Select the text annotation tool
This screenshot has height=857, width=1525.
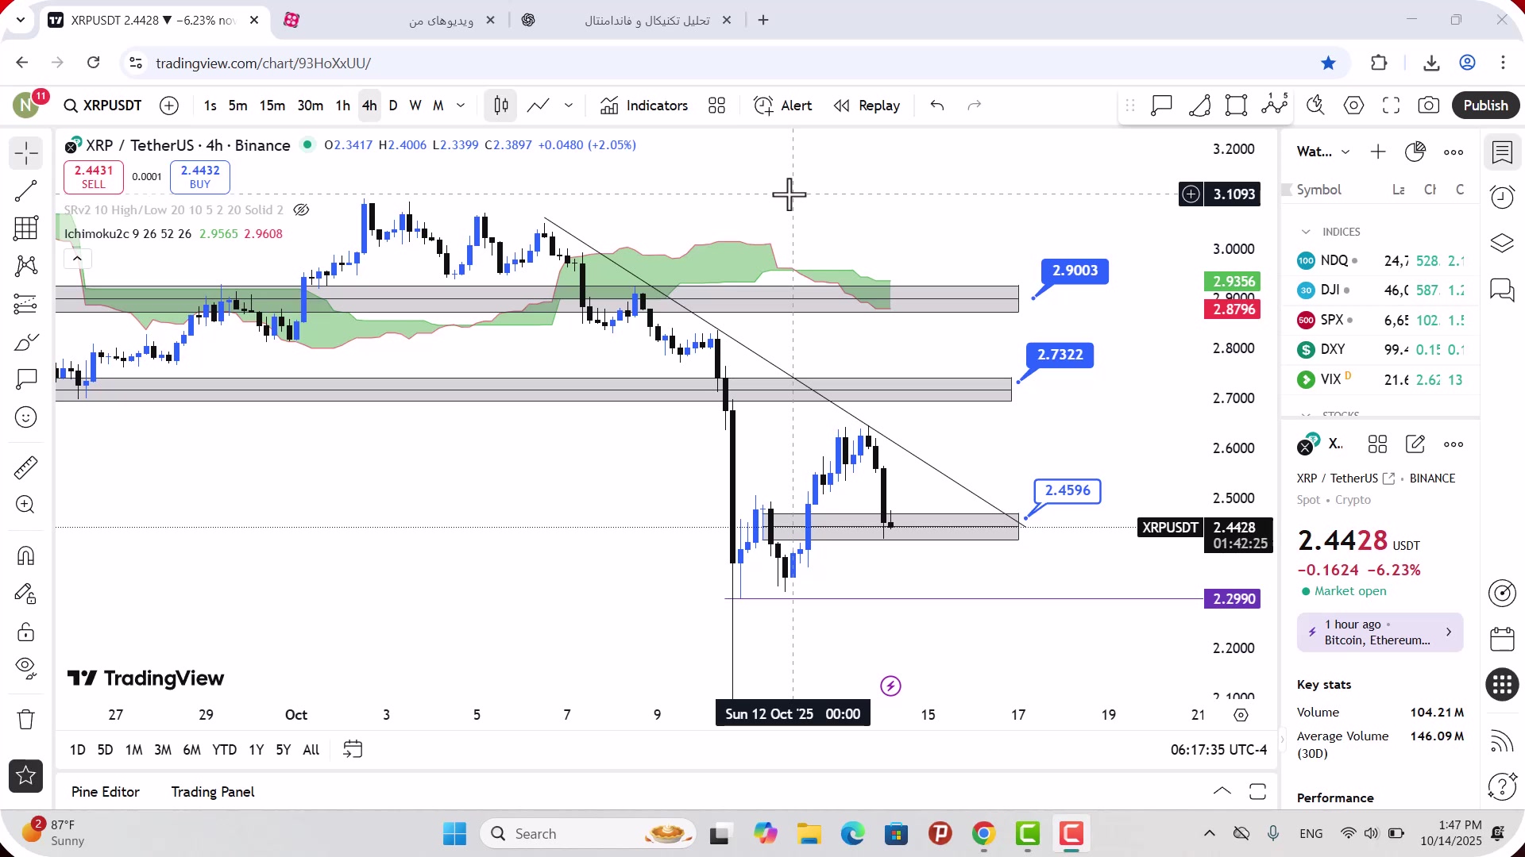[x=25, y=379]
